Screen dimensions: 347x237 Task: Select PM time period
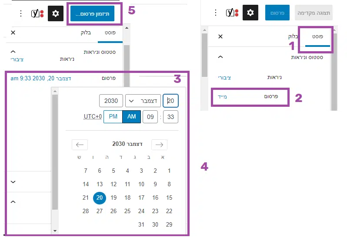tap(113, 116)
